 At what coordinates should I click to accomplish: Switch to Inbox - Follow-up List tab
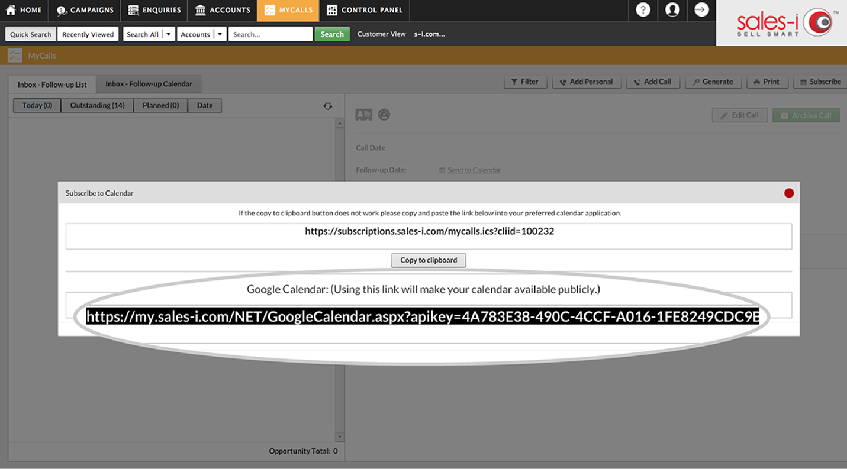(52, 84)
